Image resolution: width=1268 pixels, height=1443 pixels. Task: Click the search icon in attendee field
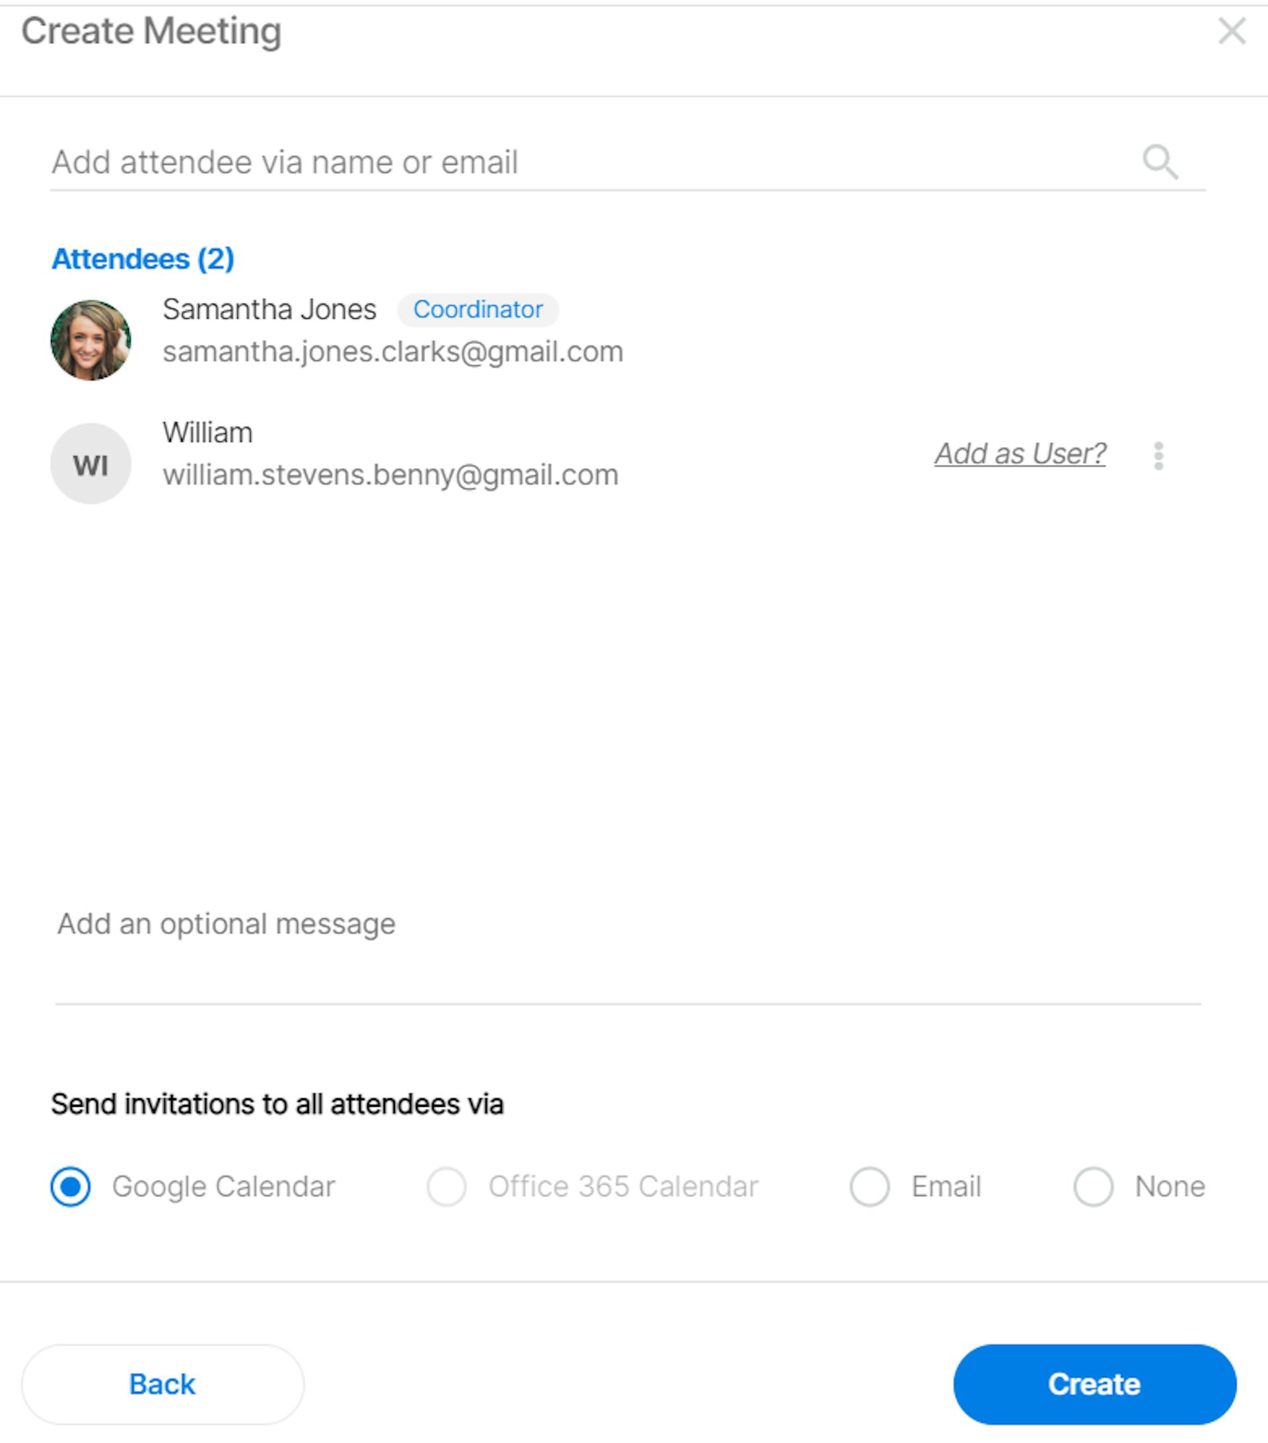(x=1159, y=162)
